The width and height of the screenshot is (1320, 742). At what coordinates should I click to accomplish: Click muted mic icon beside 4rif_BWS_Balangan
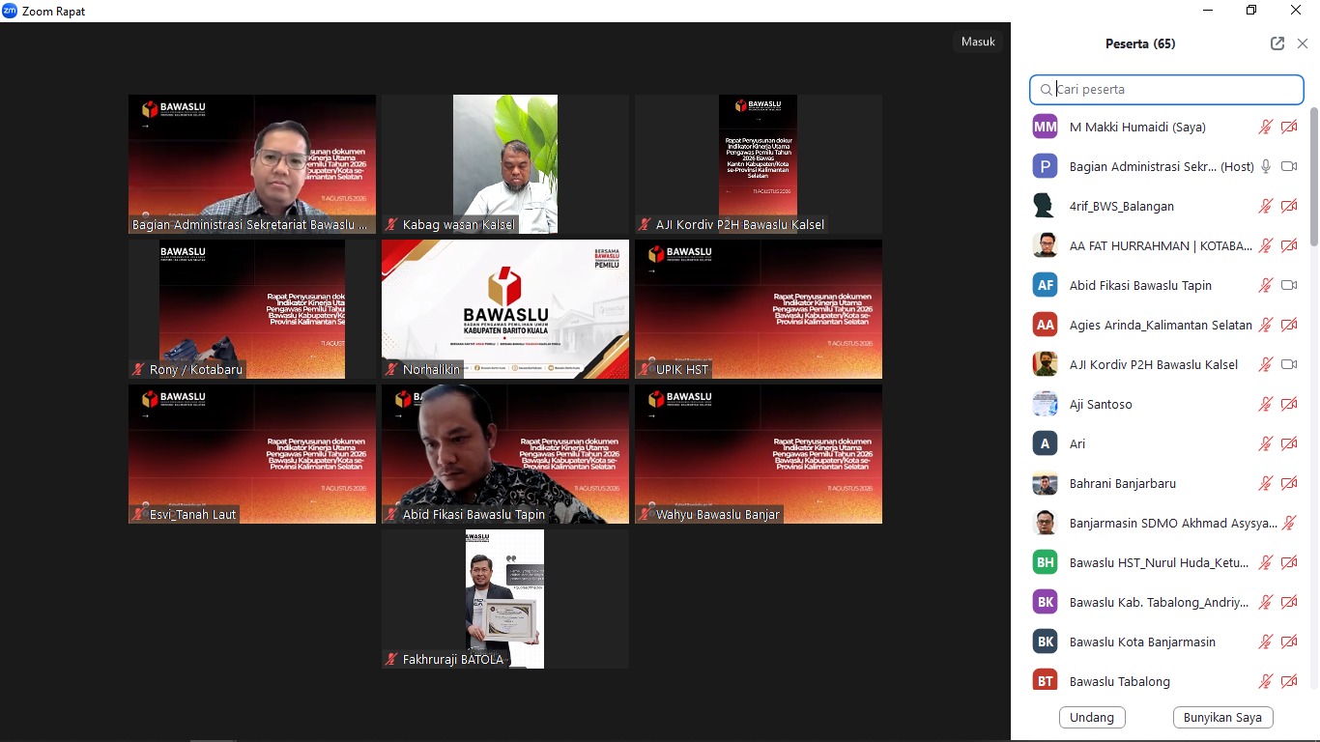1265,206
